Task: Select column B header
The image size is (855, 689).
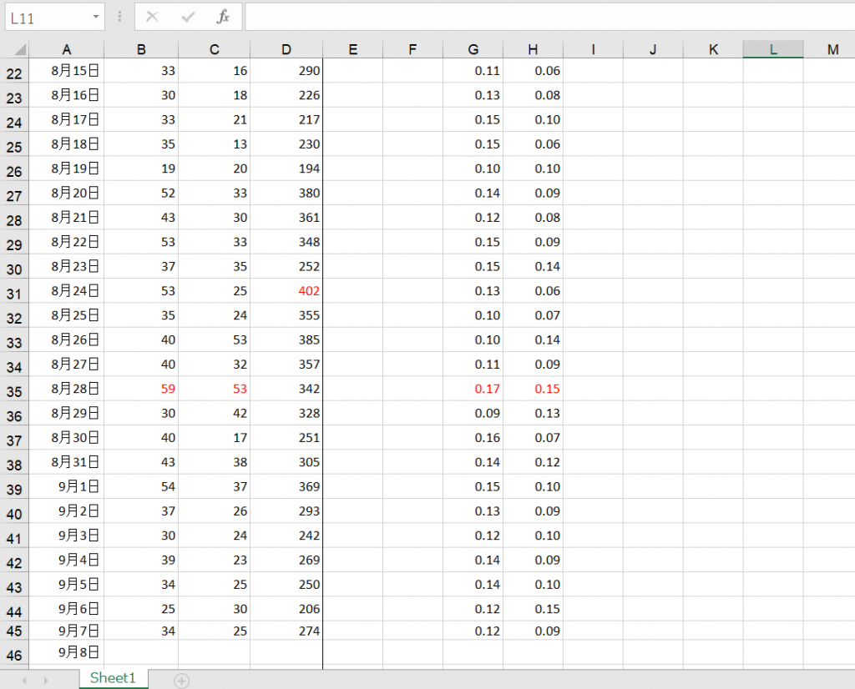Action: point(141,49)
